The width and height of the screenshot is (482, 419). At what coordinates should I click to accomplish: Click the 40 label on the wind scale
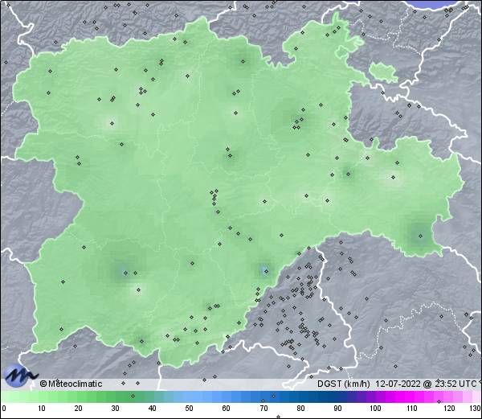coord(152,409)
